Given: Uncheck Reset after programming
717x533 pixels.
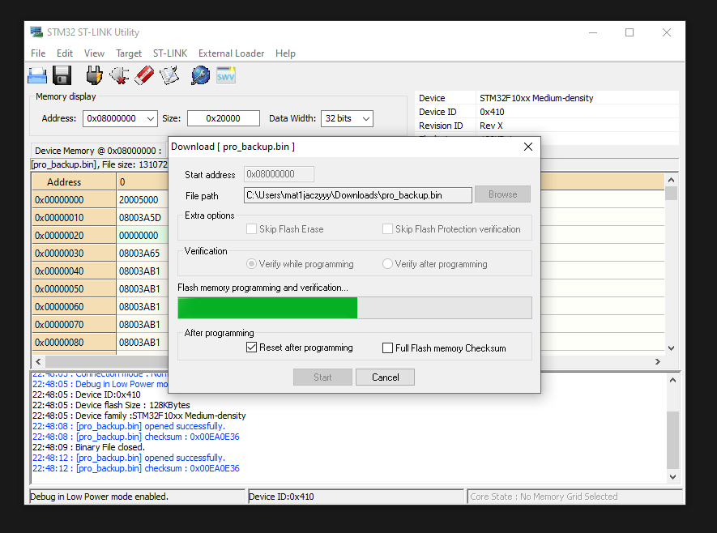Looking at the screenshot, I should coord(252,348).
